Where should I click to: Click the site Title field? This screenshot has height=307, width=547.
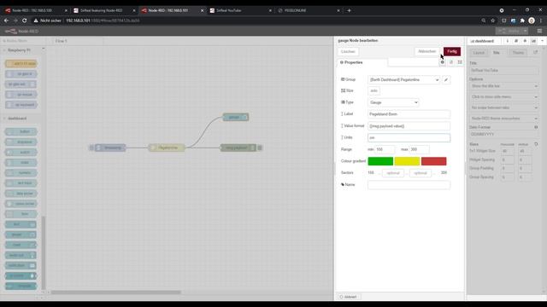point(503,70)
